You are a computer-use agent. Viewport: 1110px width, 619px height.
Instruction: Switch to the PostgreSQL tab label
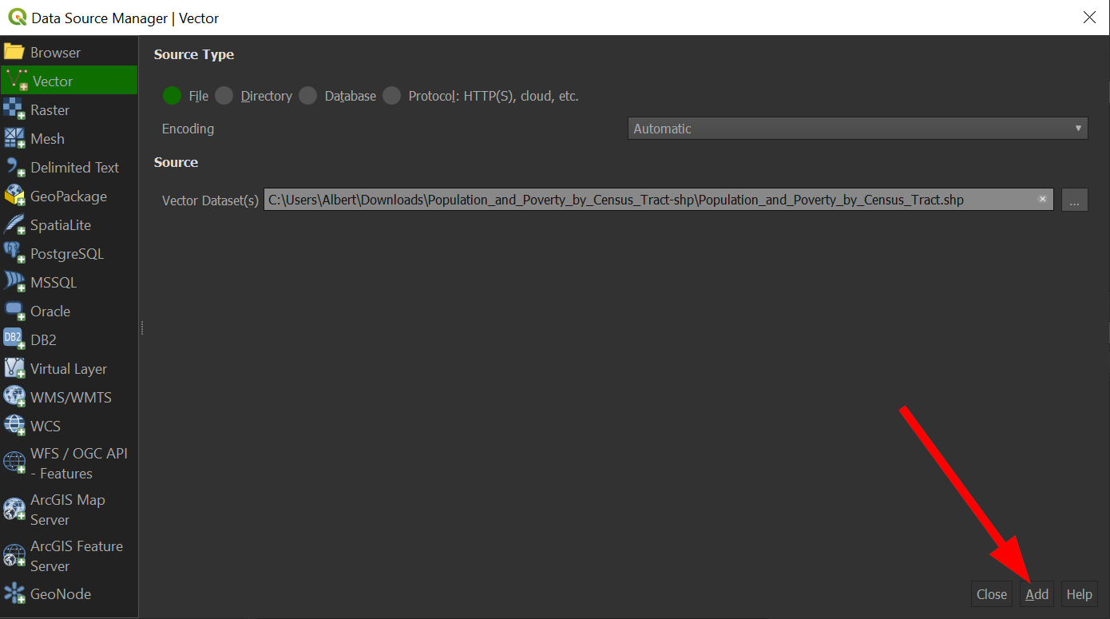(x=67, y=254)
